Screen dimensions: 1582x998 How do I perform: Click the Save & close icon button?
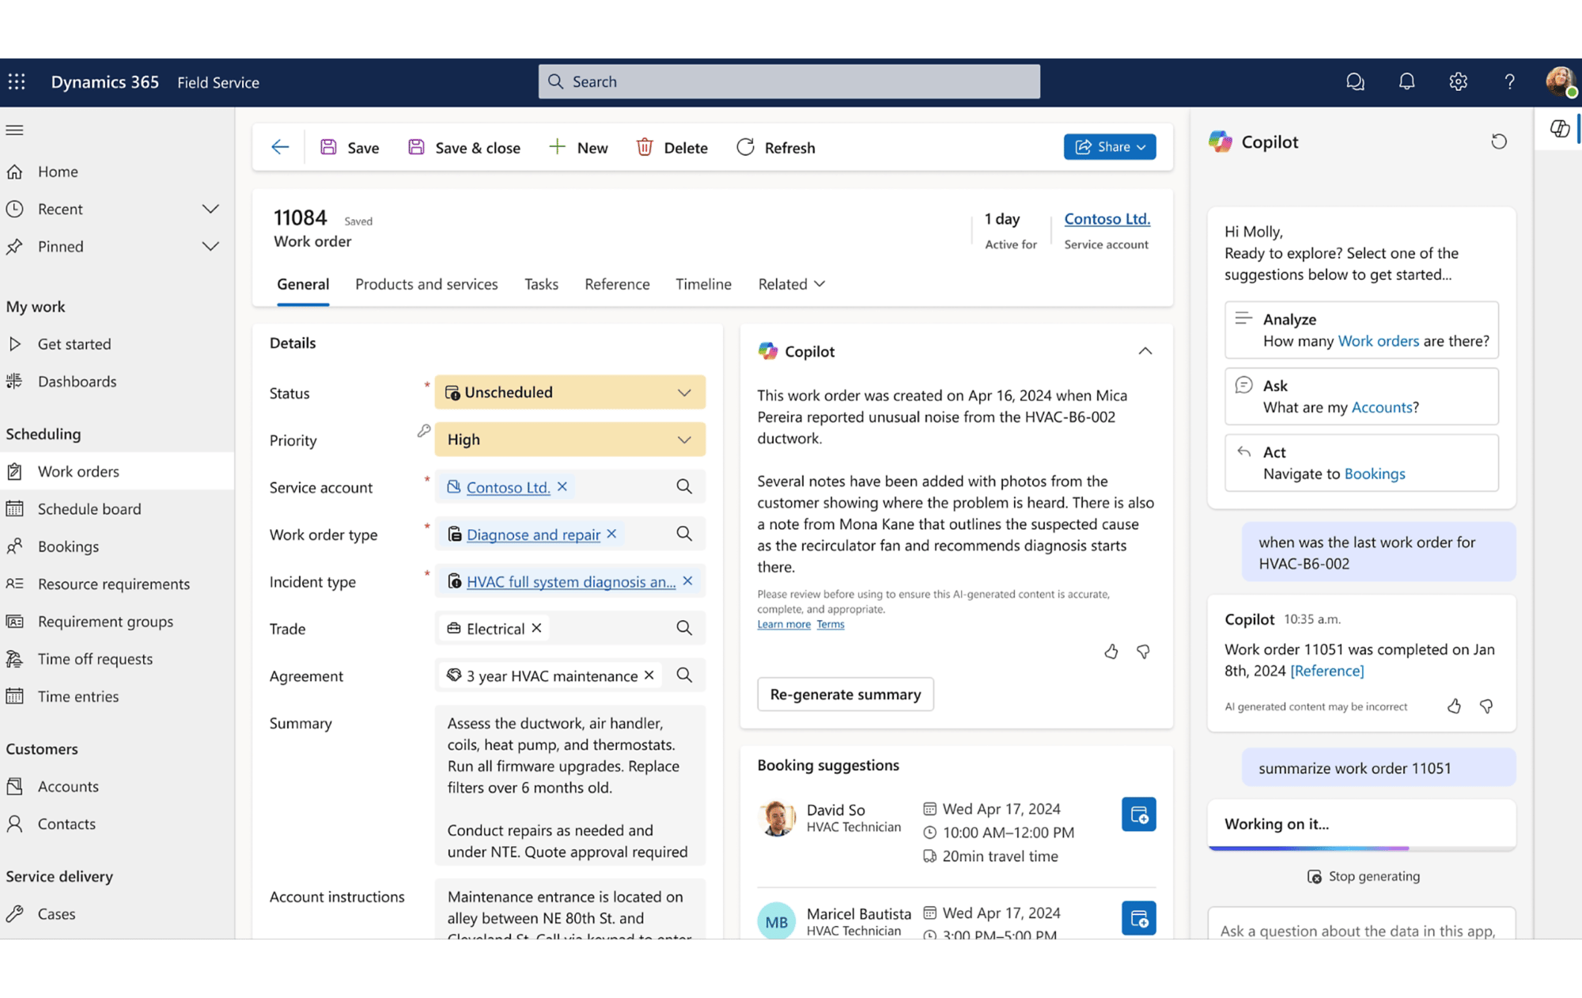418,146
